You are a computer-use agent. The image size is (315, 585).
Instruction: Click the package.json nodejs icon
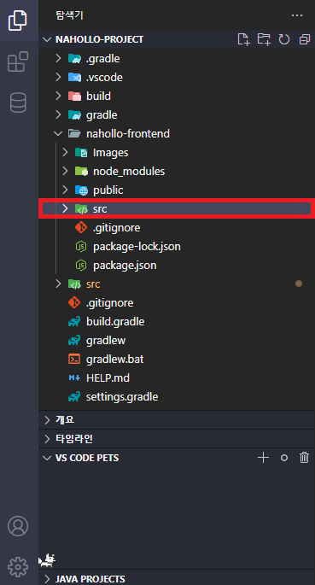pyautogui.click(x=81, y=266)
